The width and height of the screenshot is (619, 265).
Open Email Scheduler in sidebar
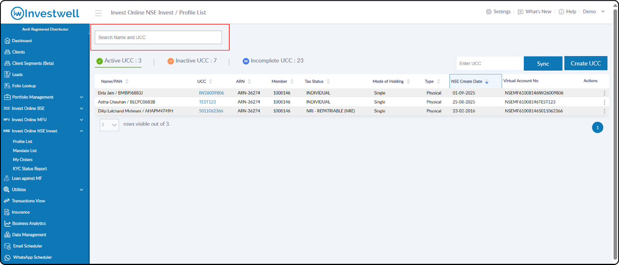pos(23,246)
